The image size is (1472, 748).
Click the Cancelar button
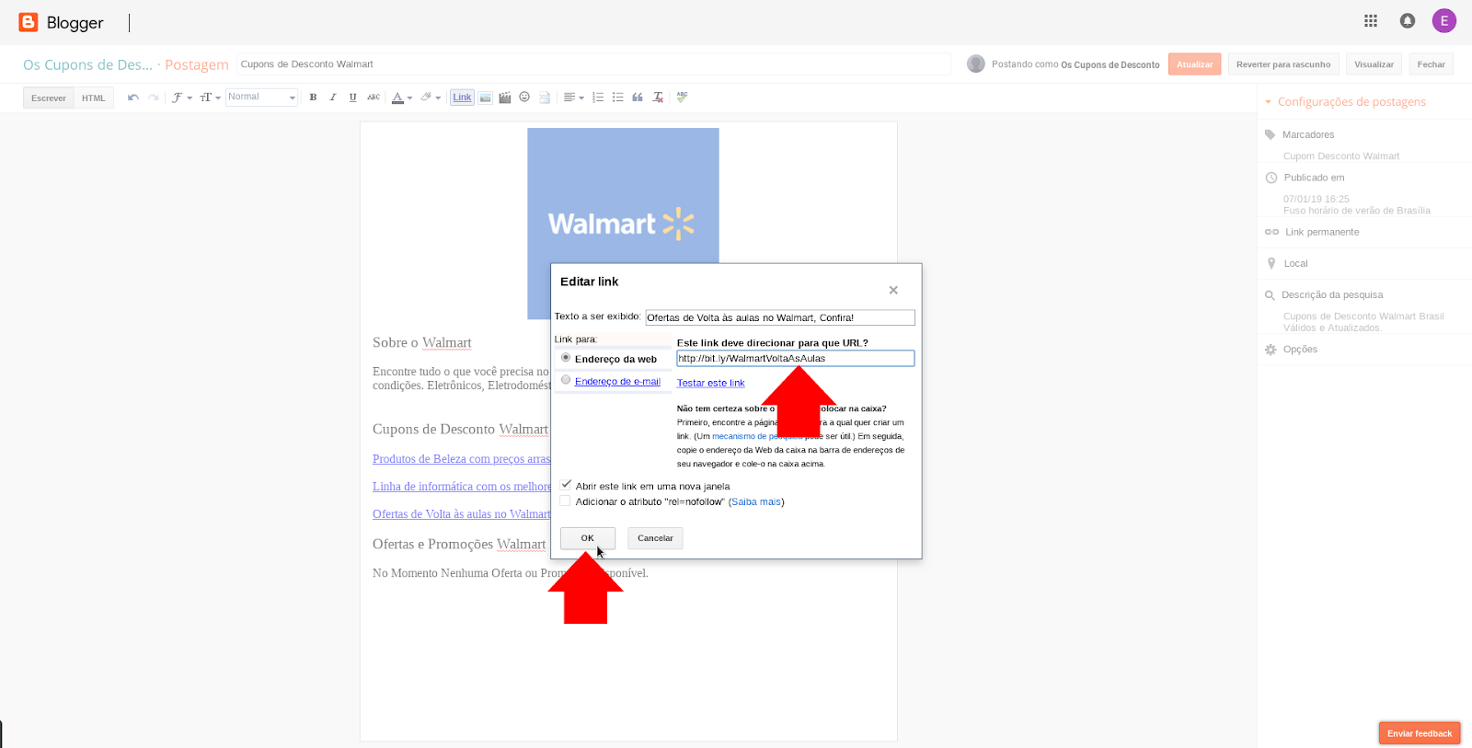pos(655,538)
